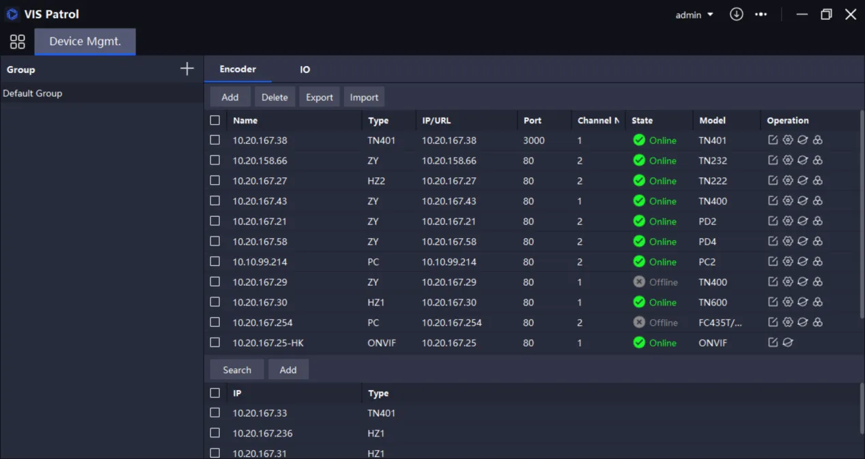The width and height of the screenshot is (865, 459).
Task: Open the admin user dropdown
Action: [x=694, y=14]
